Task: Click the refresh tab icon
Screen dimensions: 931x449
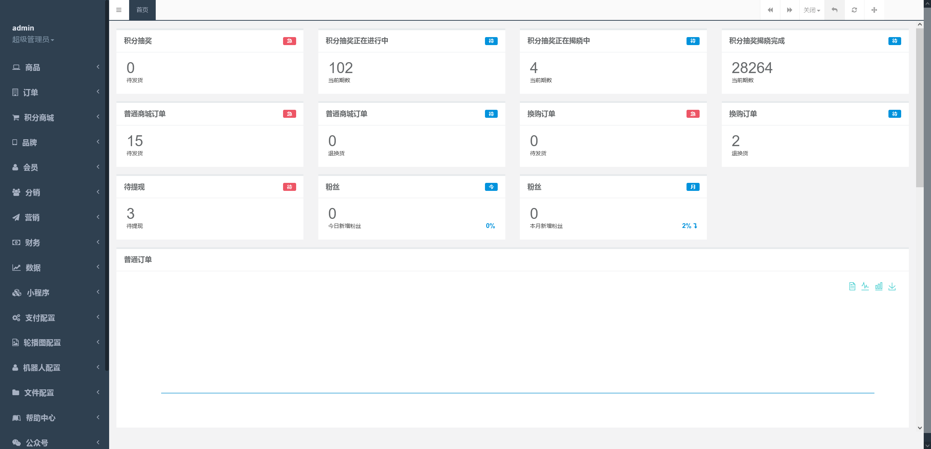Action: [854, 10]
